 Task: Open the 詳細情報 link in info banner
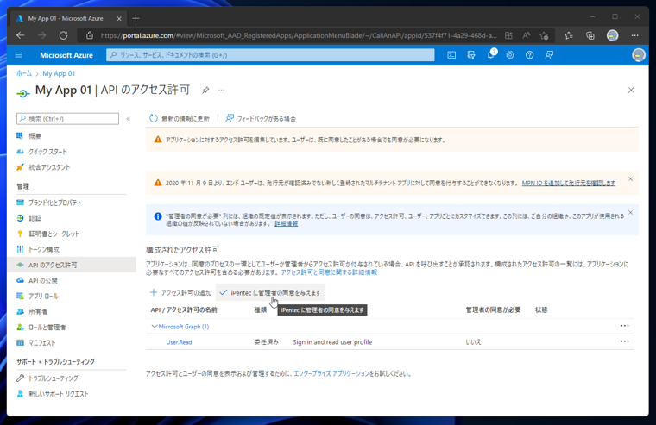[287, 223]
